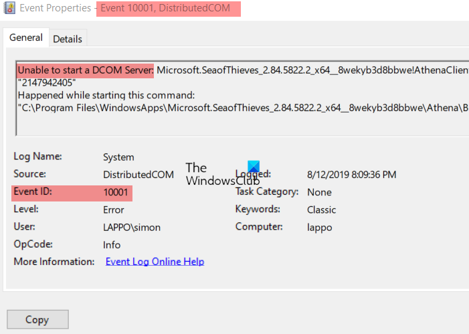
Task: Click the Event ID value 10001
Action: coord(117,193)
